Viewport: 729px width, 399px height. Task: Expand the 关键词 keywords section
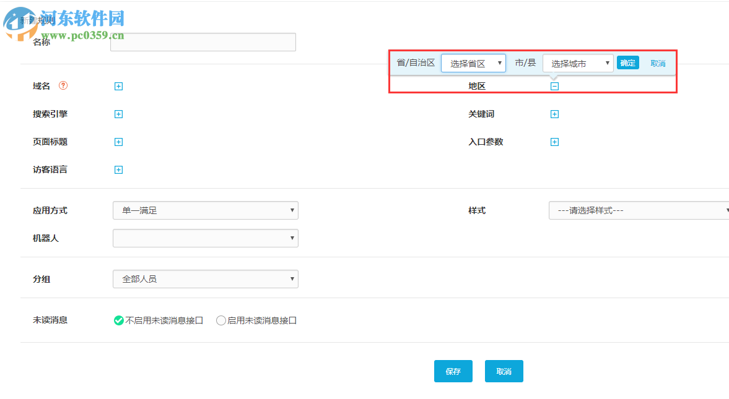pyautogui.click(x=554, y=114)
